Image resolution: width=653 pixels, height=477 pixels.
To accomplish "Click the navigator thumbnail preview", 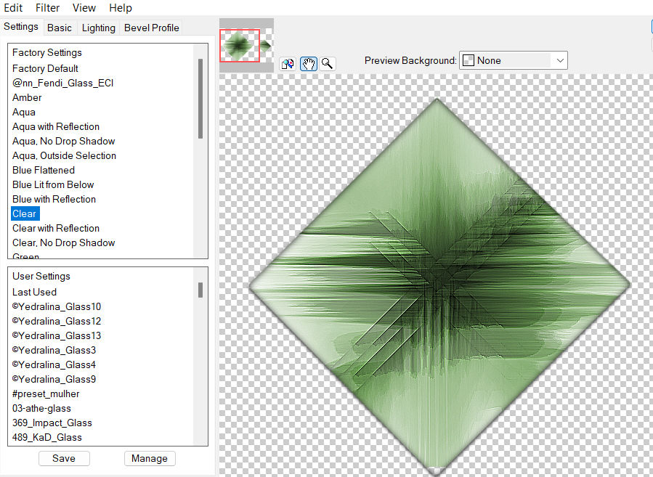I will [x=246, y=45].
